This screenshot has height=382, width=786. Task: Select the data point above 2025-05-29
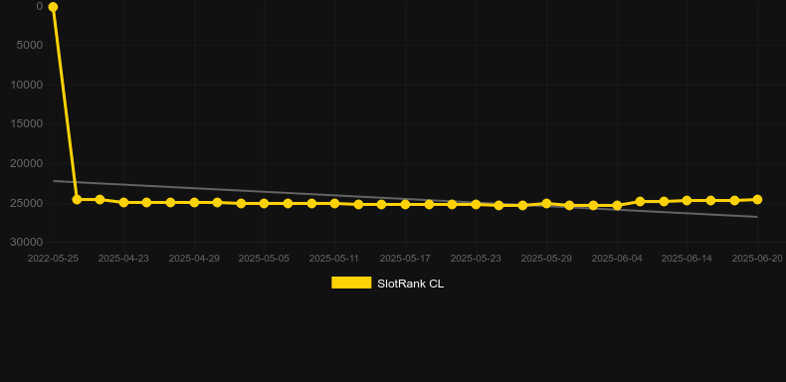(546, 204)
